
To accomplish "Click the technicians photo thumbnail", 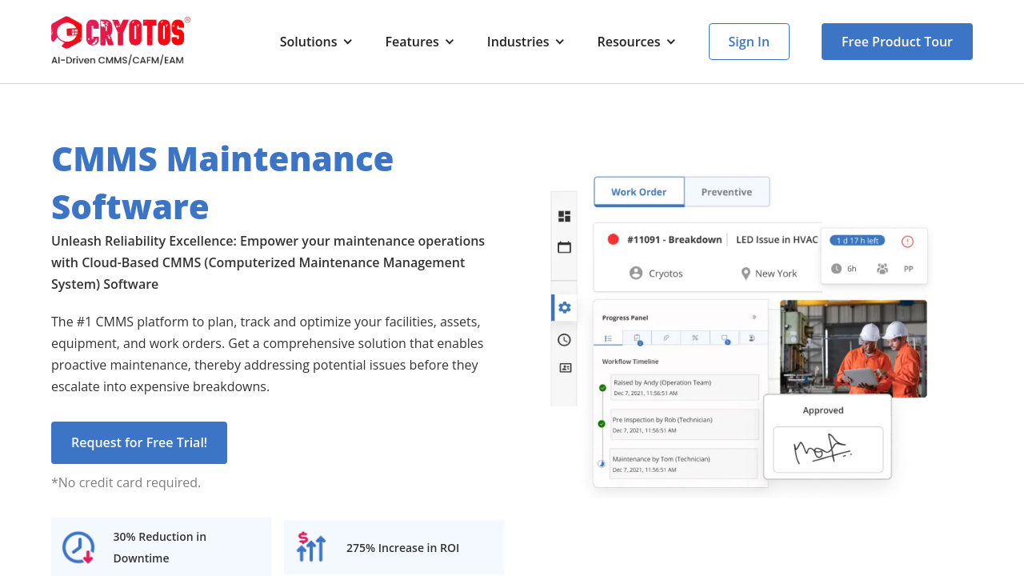I will pos(853,348).
